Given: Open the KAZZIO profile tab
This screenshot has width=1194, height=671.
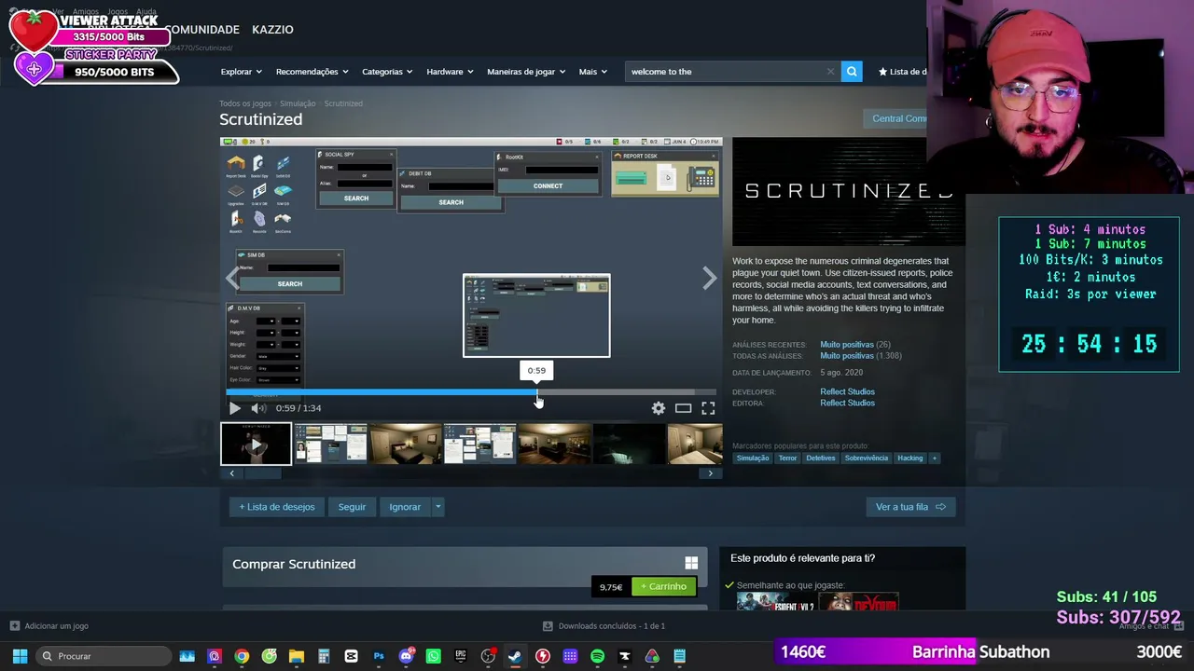Looking at the screenshot, I should (x=272, y=30).
